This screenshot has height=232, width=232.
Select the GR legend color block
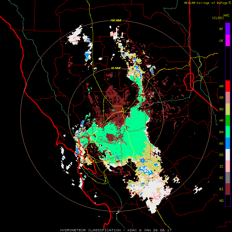[228, 98]
